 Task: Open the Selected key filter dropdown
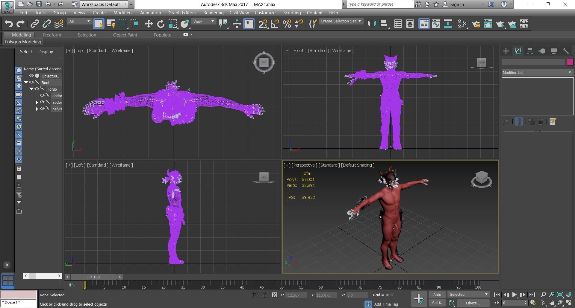[x=469, y=295]
